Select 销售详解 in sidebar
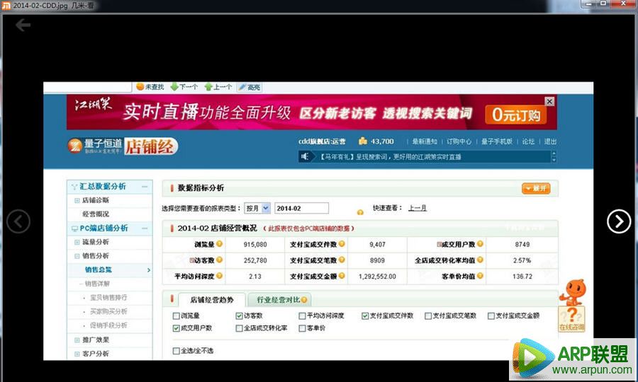638x382 pixels. (x=97, y=284)
